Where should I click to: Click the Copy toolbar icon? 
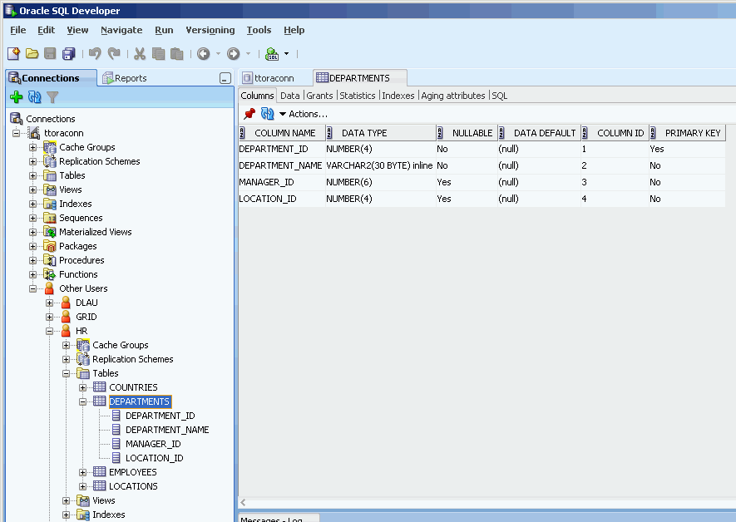tap(159, 54)
